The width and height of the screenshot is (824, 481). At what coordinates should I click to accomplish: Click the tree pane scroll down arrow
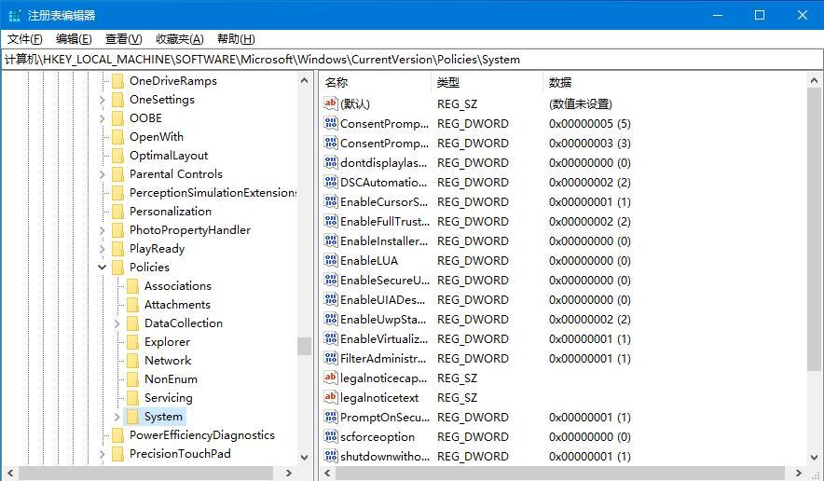[304, 457]
